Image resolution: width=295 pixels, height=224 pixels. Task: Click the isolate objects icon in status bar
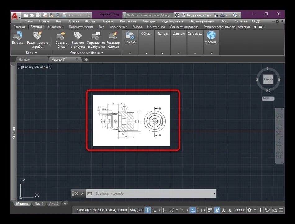[x=267, y=210]
